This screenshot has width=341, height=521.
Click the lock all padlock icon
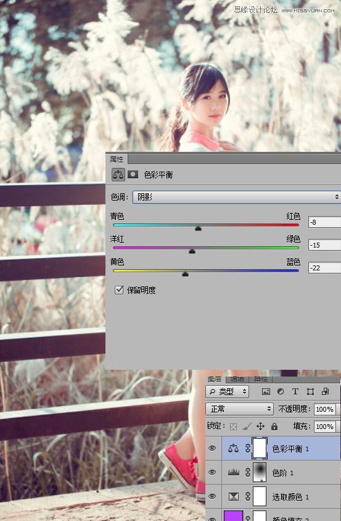274,426
